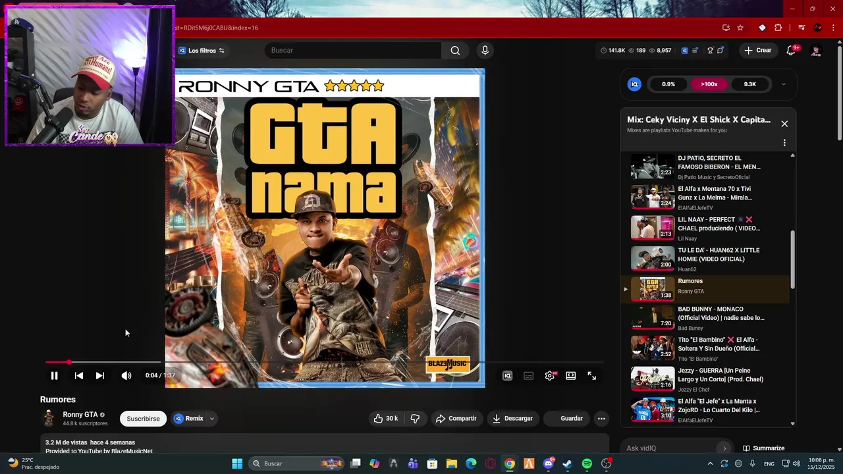843x474 pixels.
Task: Click the vidIQ Remix button
Action: click(x=189, y=419)
